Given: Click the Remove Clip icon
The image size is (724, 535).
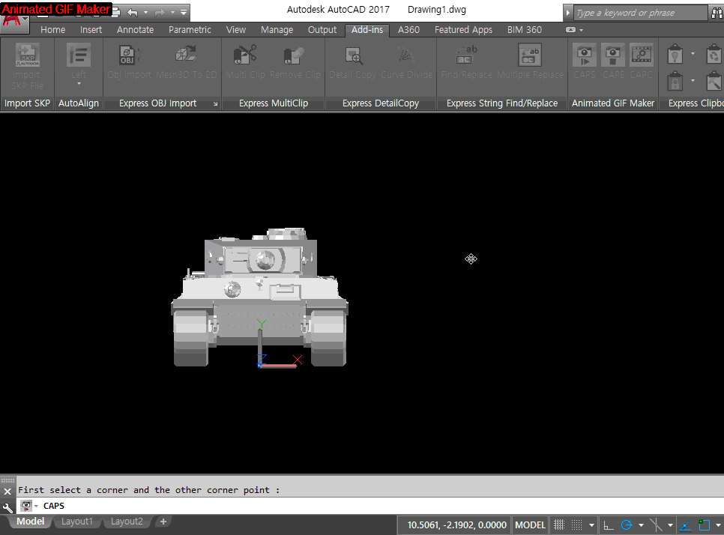Looking at the screenshot, I should pyautogui.click(x=295, y=56).
